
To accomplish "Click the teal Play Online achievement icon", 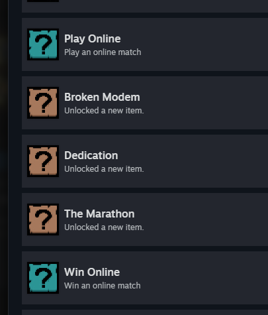I will 43,44.
